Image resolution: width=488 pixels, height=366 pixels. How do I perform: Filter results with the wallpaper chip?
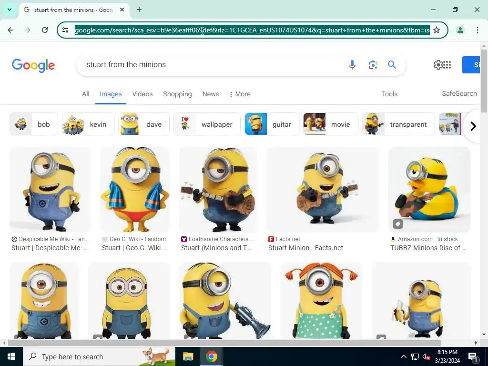click(x=207, y=124)
